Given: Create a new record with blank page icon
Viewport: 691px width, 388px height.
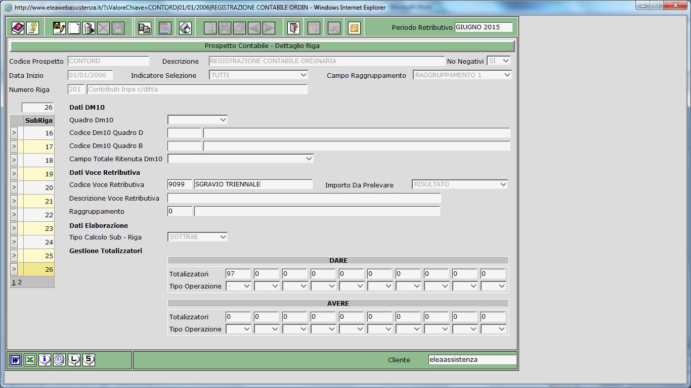Looking at the screenshot, I should pos(74,28).
